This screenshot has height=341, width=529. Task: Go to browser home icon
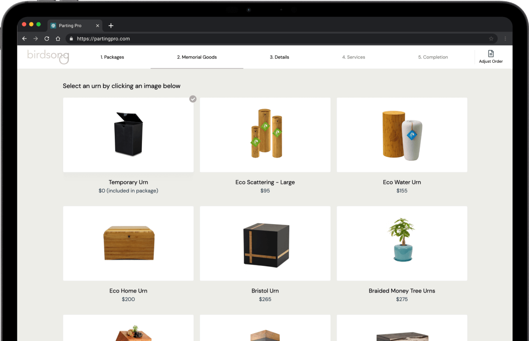(x=58, y=38)
